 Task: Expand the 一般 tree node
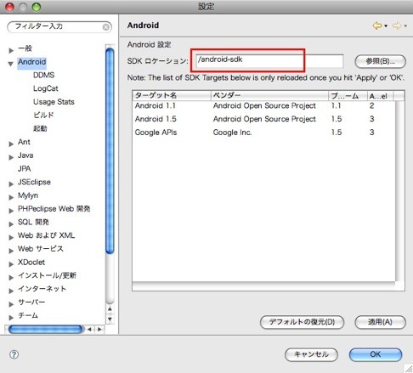tap(11, 50)
